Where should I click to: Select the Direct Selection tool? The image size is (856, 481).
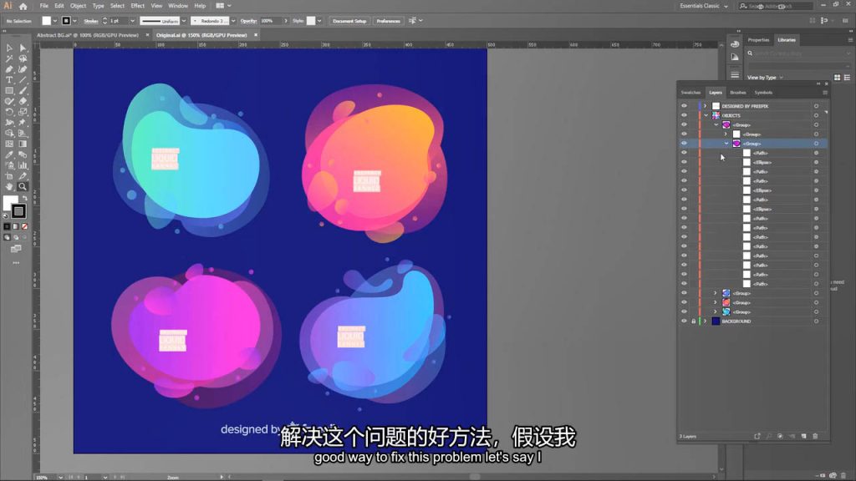point(23,48)
